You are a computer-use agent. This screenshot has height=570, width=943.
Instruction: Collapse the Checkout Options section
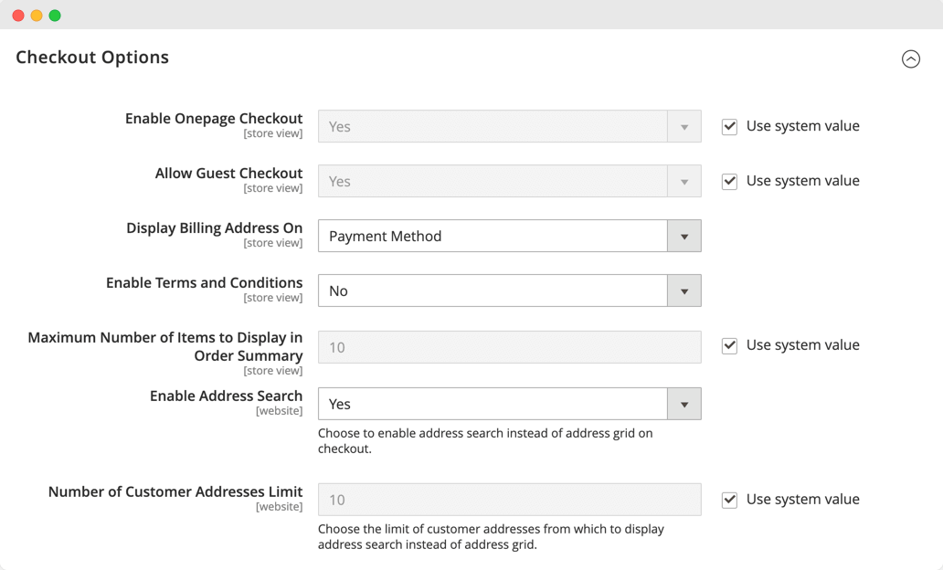[910, 59]
